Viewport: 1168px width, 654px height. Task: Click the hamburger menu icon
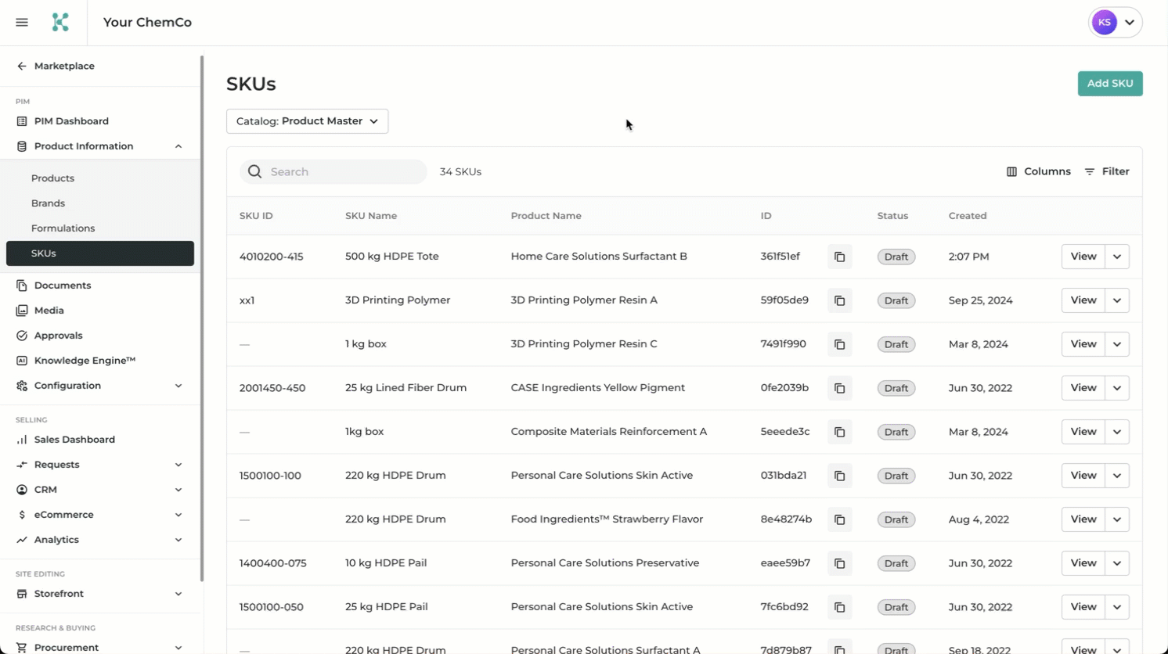(x=22, y=23)
